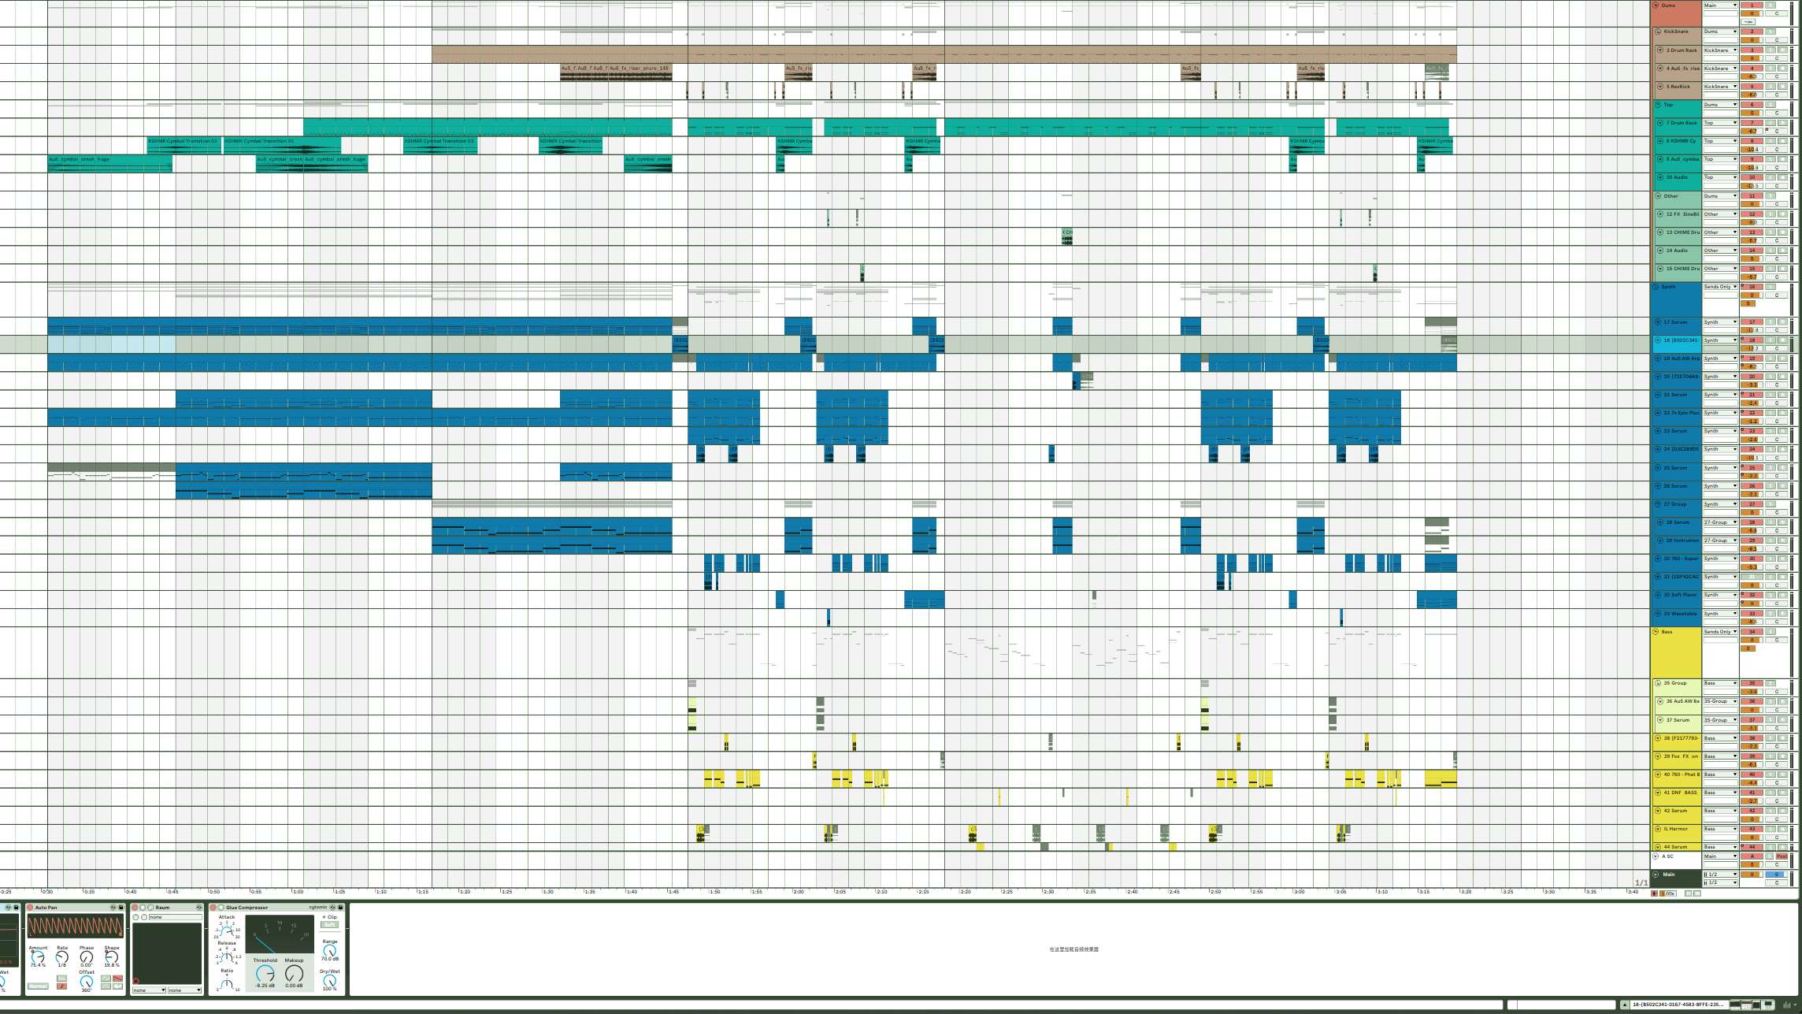Image resolution: width=1802 pixels, height=1014 pixels.
Task: Enable Soft clip button in Glue Compressor
Action: pyautogui.click(x=329, y=924)
